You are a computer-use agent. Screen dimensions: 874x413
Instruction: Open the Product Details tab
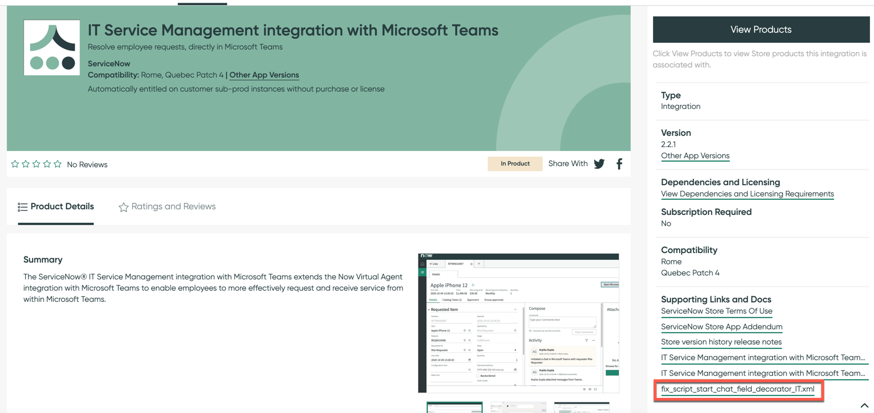coord(56,206)
